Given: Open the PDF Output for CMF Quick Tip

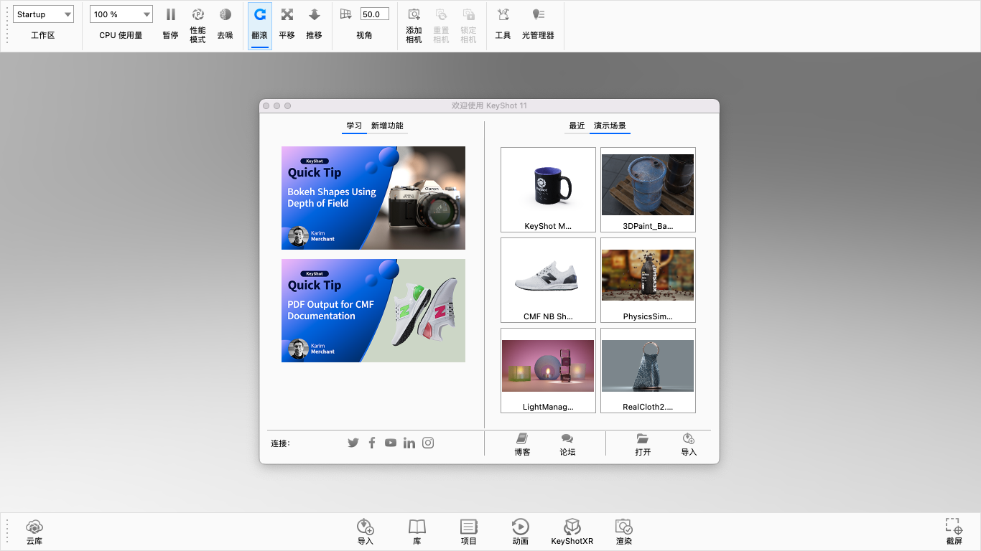Looking at the screenshot, I should 373,311.
